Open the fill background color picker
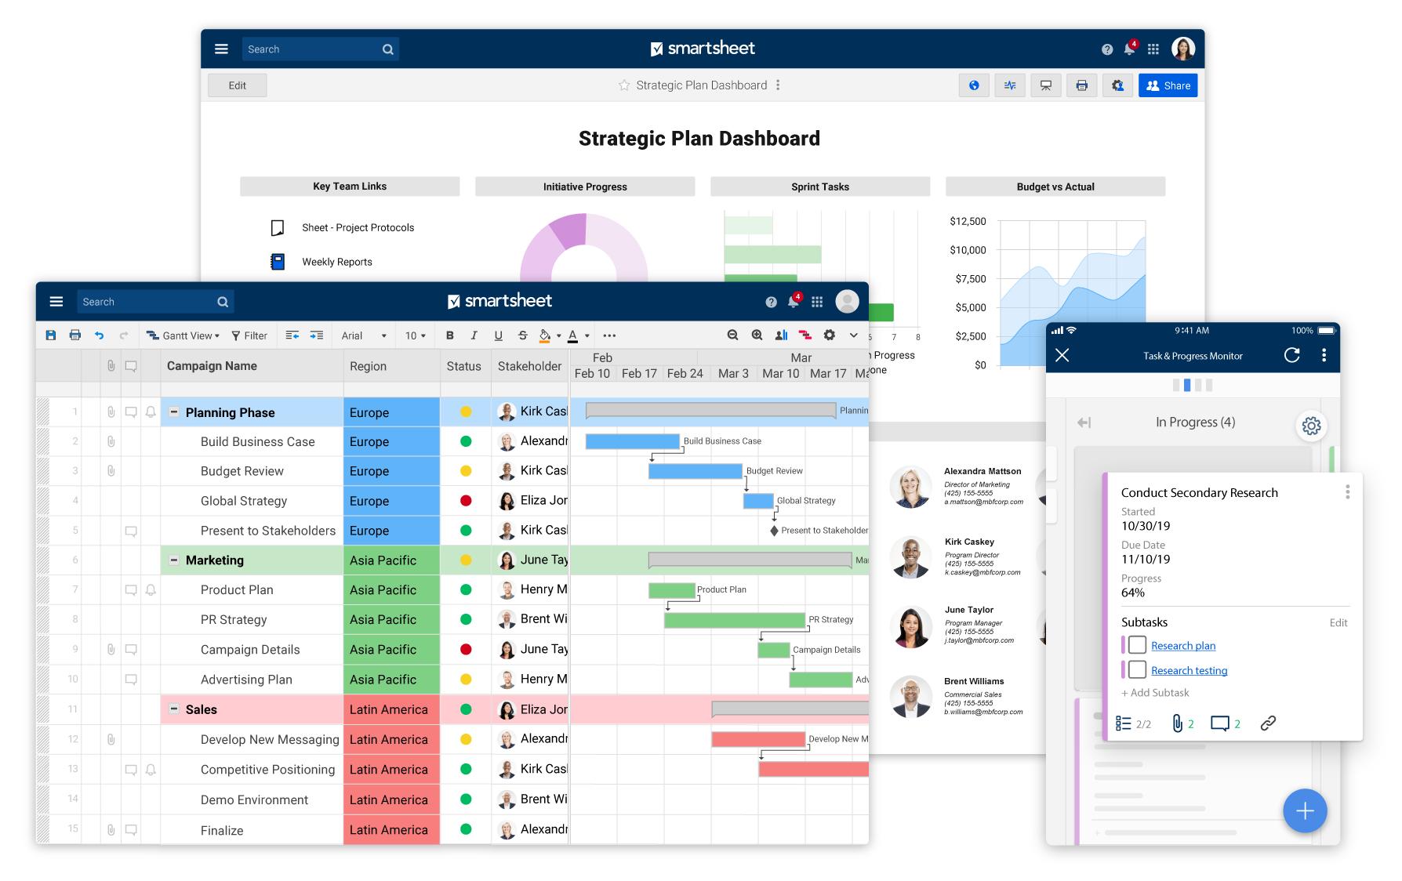This screenshot has height=881, width=1402. (546, 335)
